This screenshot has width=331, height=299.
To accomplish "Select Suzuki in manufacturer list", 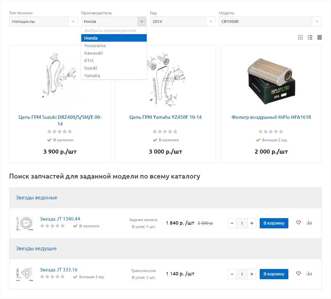I will 114,68.
